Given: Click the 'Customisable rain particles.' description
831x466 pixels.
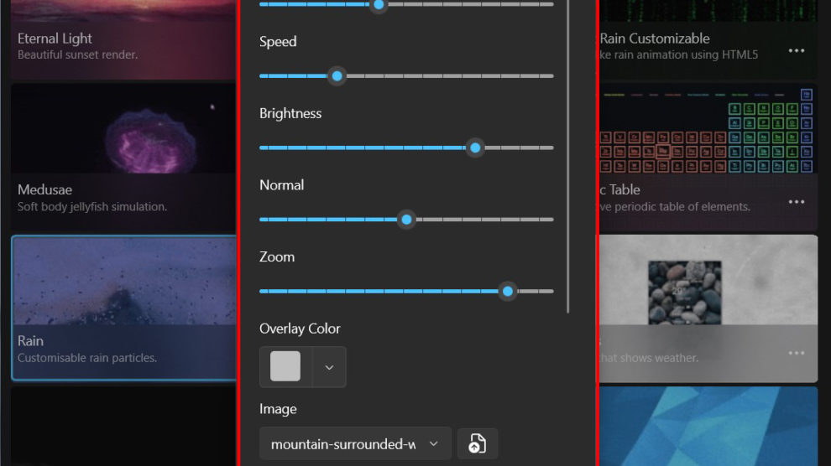Looking at the screenshot, I should (87, 358).
